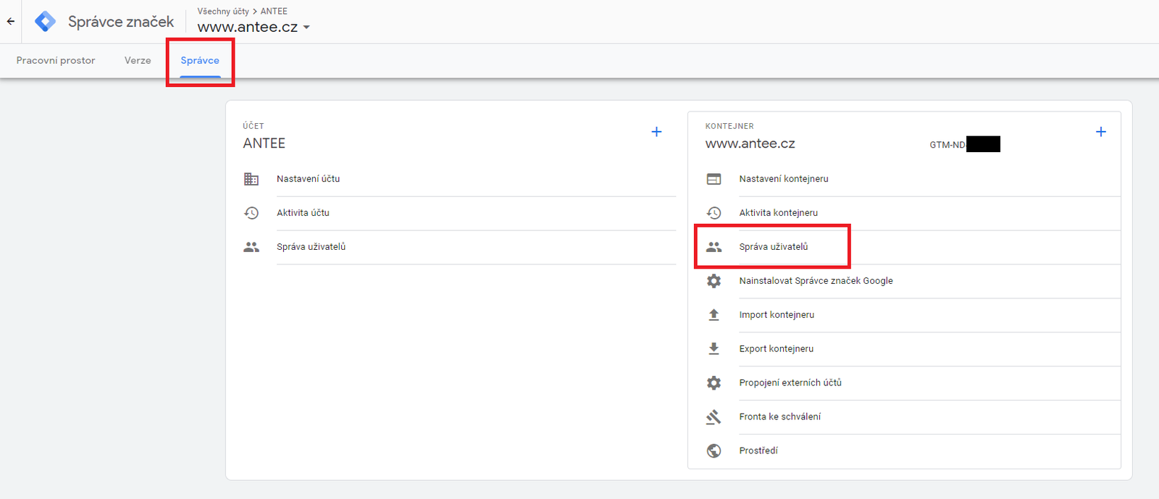Switch to the Verze tab
The width and height of the screenshot is (1159, 499).
pos(138,61)
